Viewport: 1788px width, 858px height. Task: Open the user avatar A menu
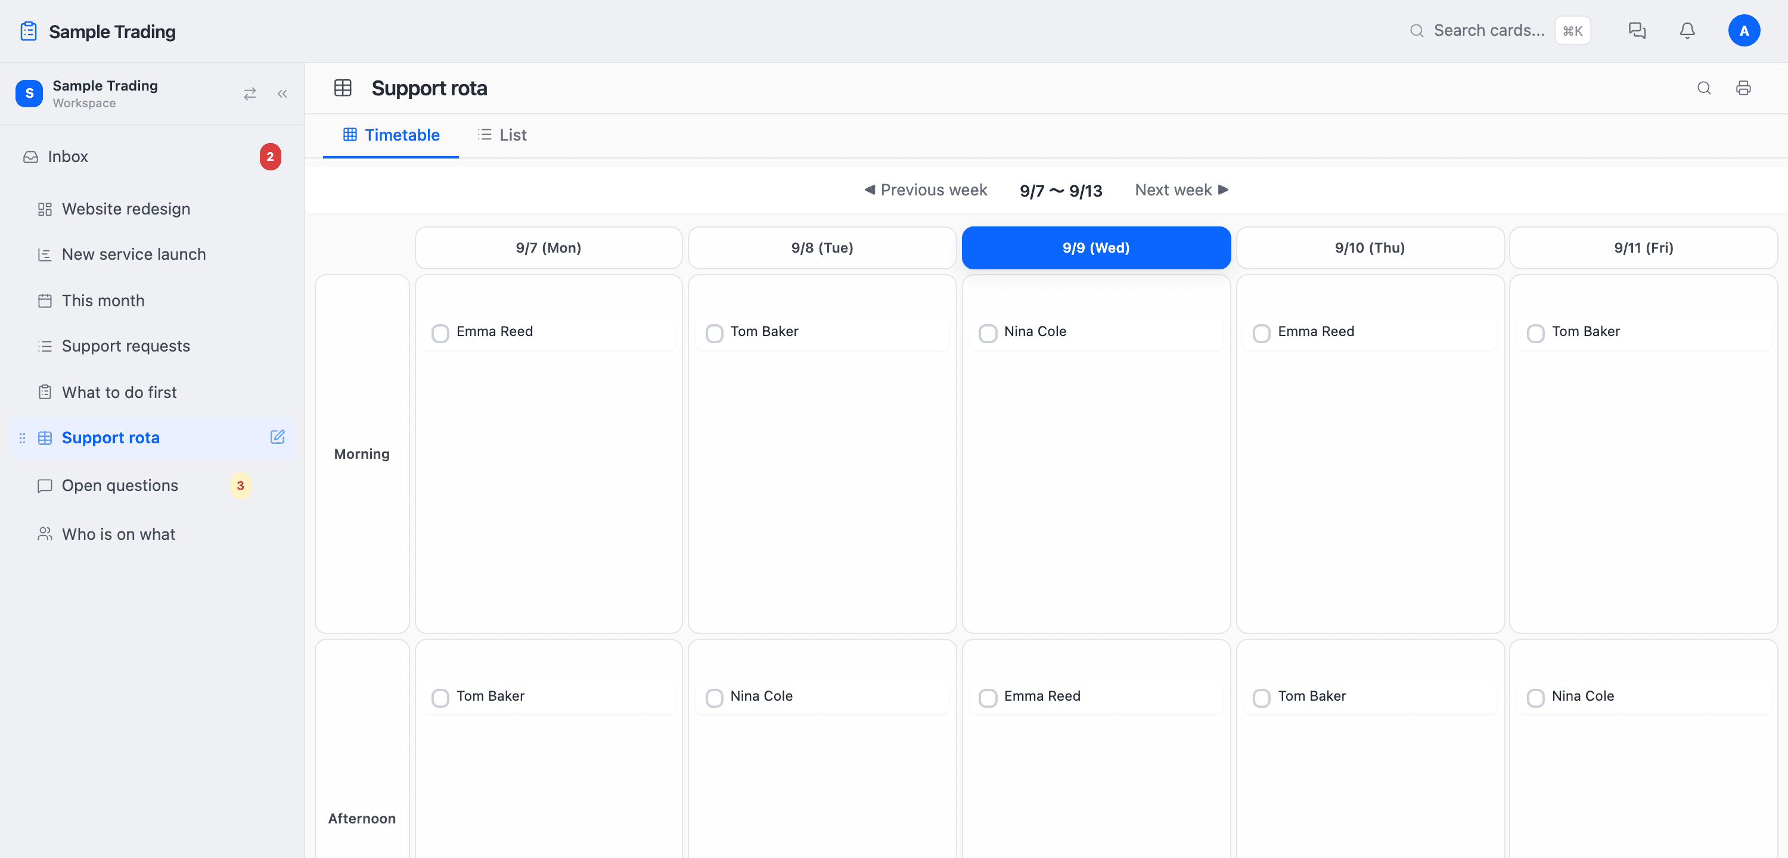(x=1743, y=30)
